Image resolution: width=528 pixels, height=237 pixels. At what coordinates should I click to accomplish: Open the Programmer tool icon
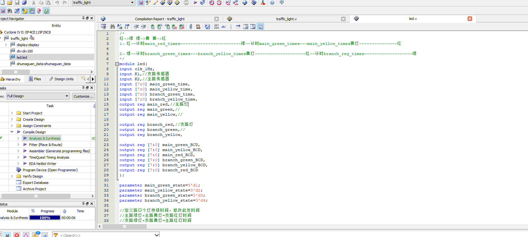point(254,3)
